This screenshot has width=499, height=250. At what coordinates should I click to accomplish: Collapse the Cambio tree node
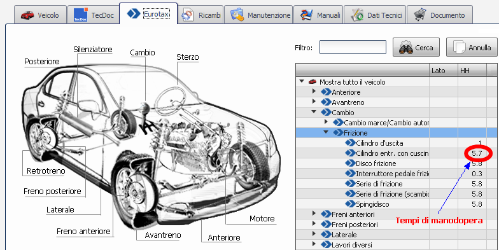point(314,112)
